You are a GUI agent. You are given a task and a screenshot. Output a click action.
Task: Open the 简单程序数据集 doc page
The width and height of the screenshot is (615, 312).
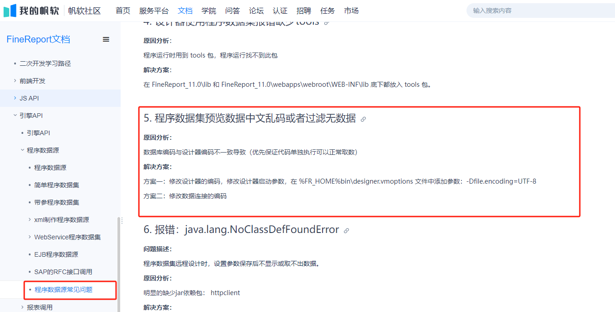point(57,185)
